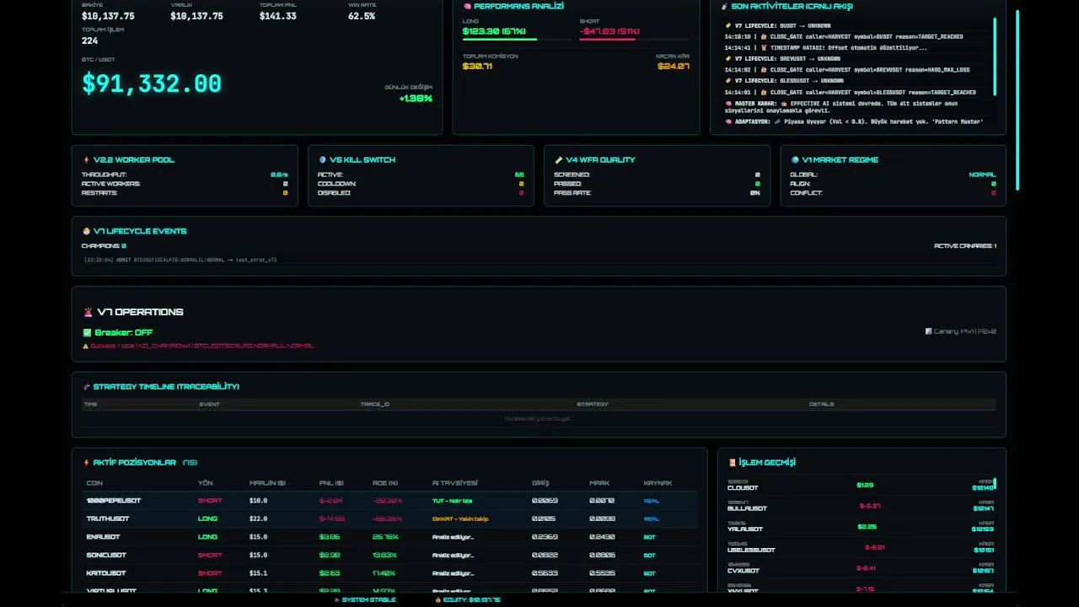1079x607 pixels.
Task: Click the İşlem Geçmişi list scrollbar
Action: [x=996, y=484]
